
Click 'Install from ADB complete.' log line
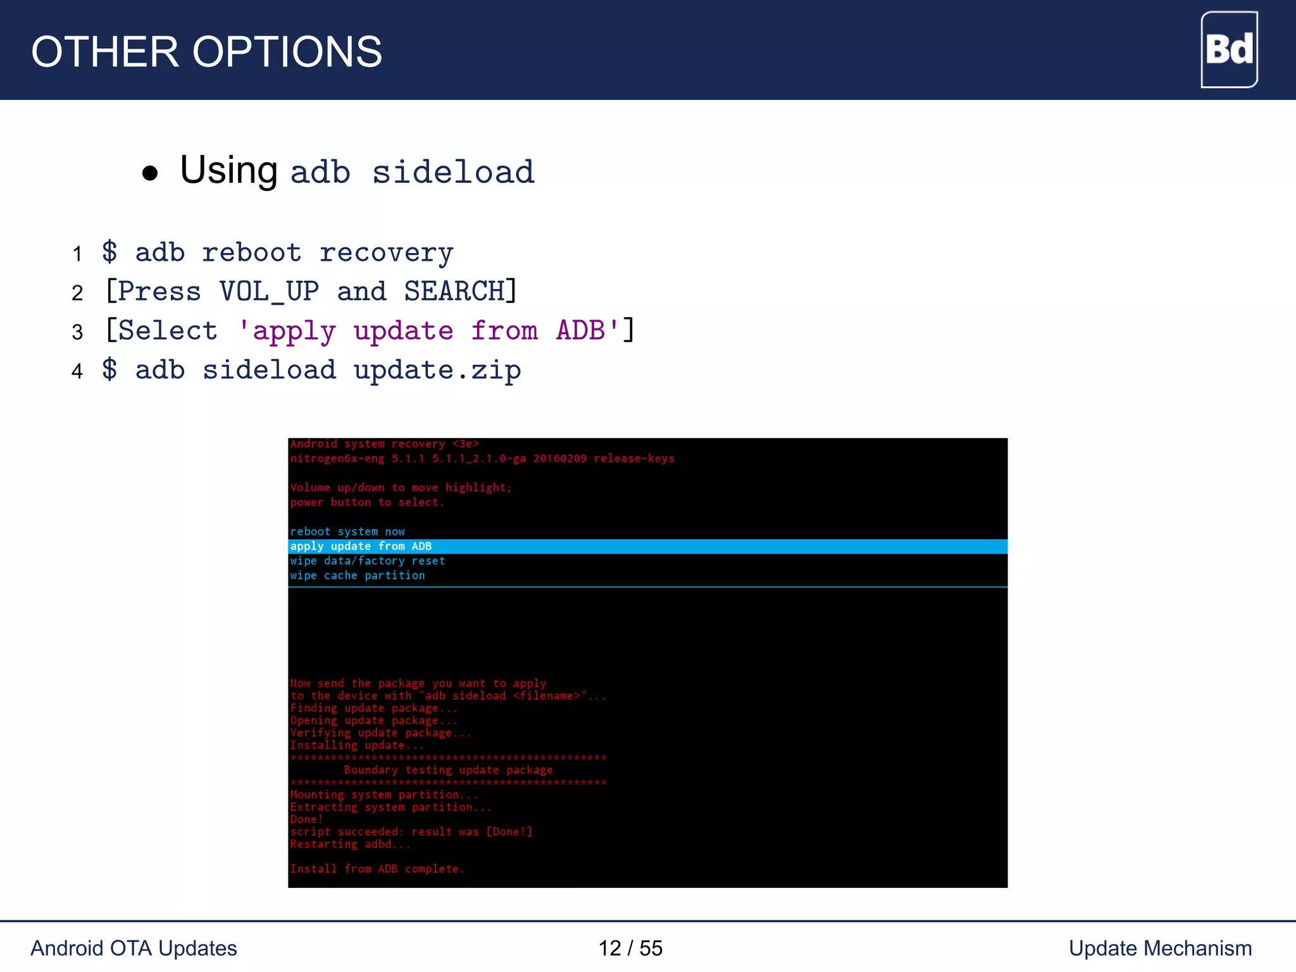pos(377,869)
